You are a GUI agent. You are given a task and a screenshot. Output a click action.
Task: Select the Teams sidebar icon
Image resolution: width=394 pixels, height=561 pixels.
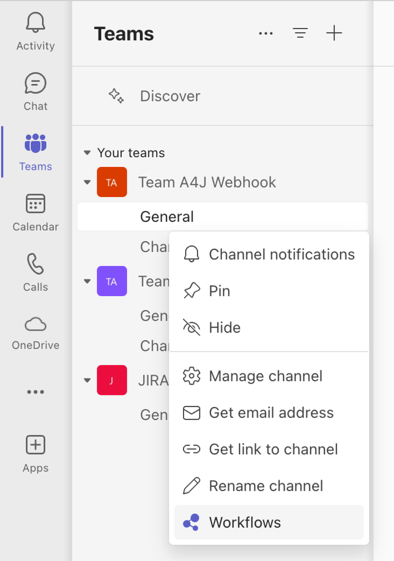(35, 143)
